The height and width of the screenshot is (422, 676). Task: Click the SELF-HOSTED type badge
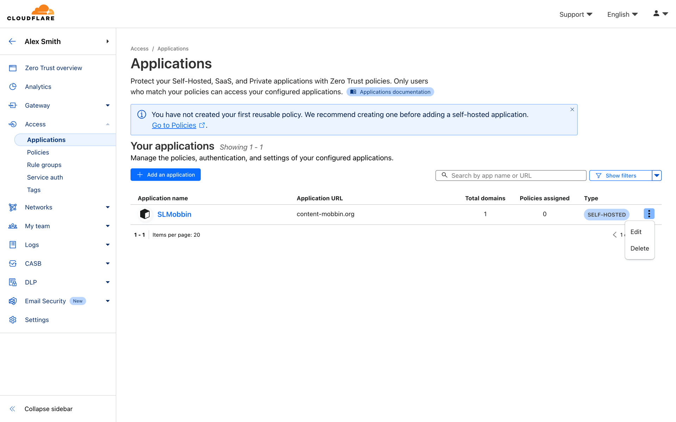pyautogui.click(x=606, y=215)
